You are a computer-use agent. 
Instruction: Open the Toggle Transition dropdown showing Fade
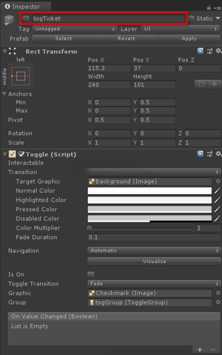(154, 284)
